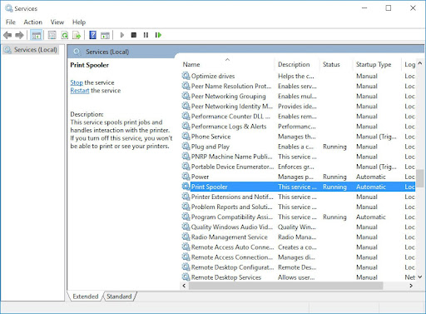Select Services (Local) in the tree pane
426x314 pixels.
pyautogui.click(x=31, y=50)
